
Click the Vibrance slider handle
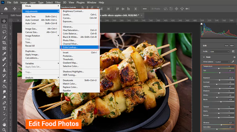(x=221, y=125)
